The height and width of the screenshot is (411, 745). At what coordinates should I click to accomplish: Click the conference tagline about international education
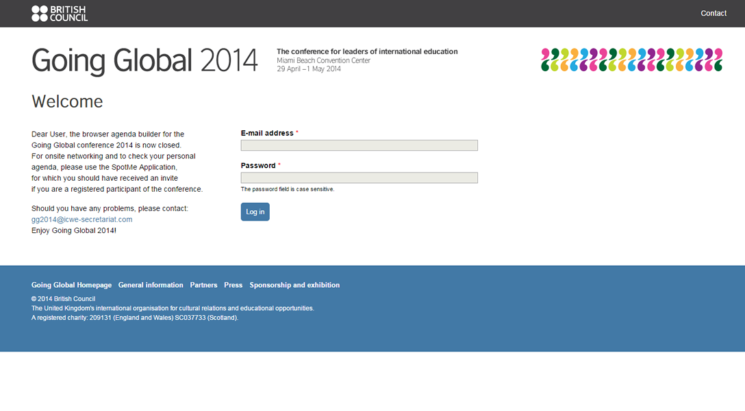pyautogui.click(x=367, y=51)
